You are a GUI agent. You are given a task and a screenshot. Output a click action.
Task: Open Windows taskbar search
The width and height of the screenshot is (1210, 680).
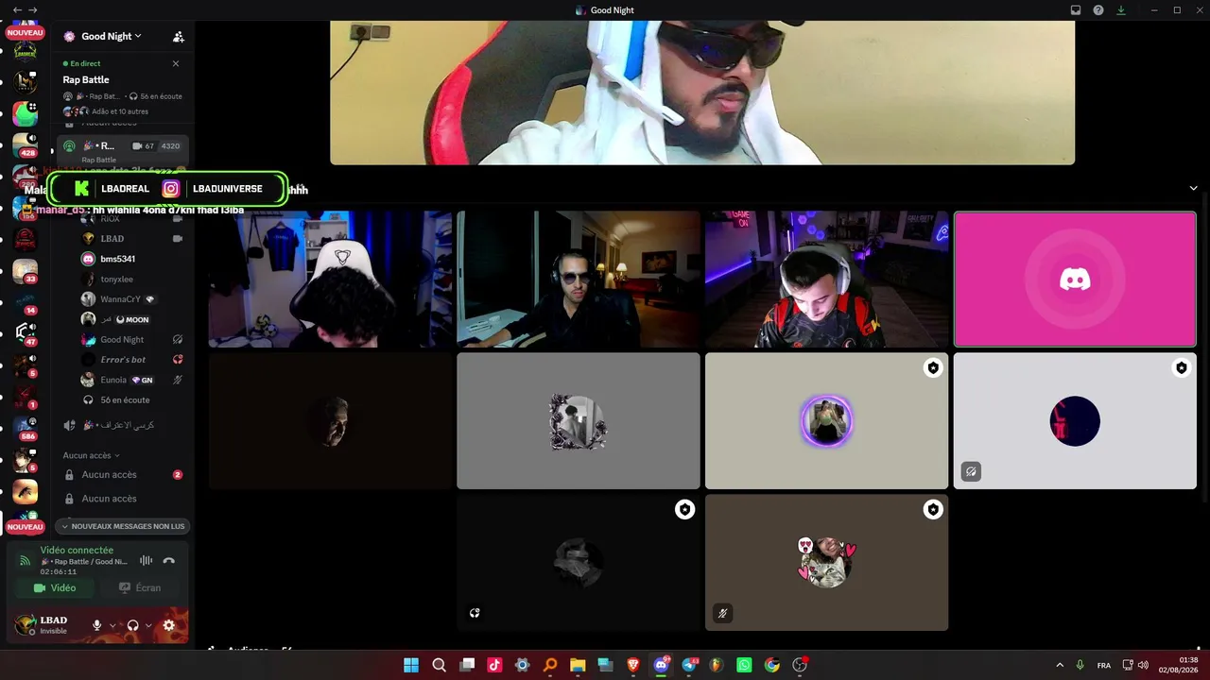coord(440,665)
